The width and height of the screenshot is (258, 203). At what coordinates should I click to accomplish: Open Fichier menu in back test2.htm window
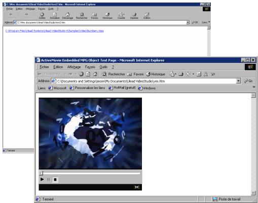tap(10, 9)
